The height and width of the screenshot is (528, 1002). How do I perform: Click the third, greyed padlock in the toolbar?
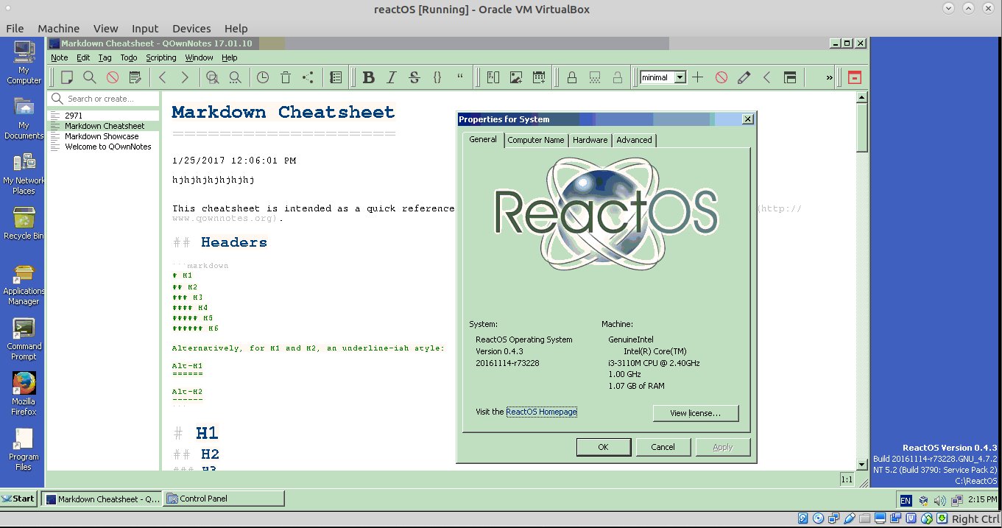(618, 77)
